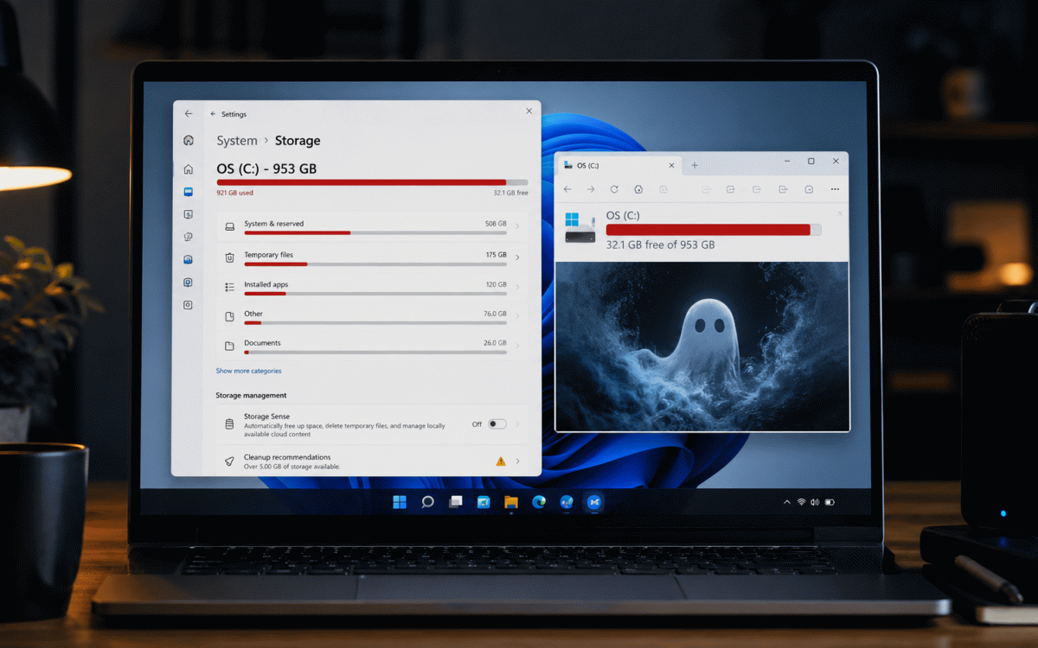Open File Explorer from the taskbar
Image resolution: width=1038 pixels, height=648 pixels.
tap(511, 502)
